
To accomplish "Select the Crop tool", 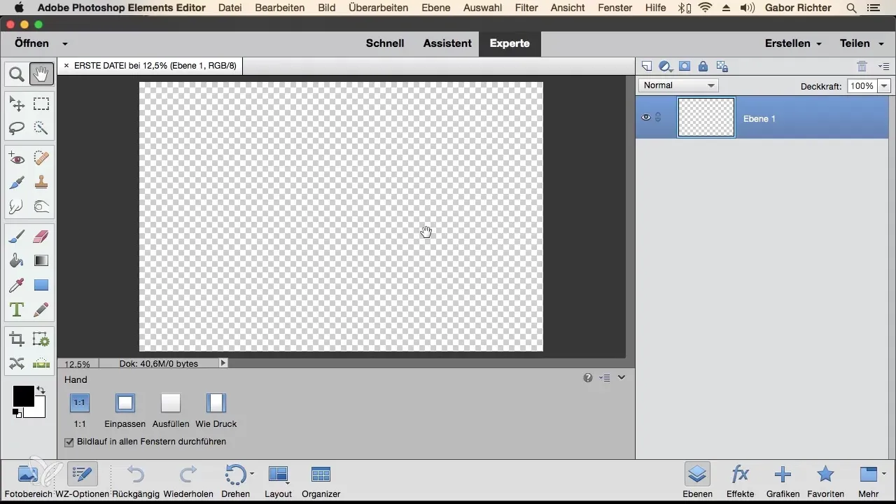I will [x=17, y=340].
